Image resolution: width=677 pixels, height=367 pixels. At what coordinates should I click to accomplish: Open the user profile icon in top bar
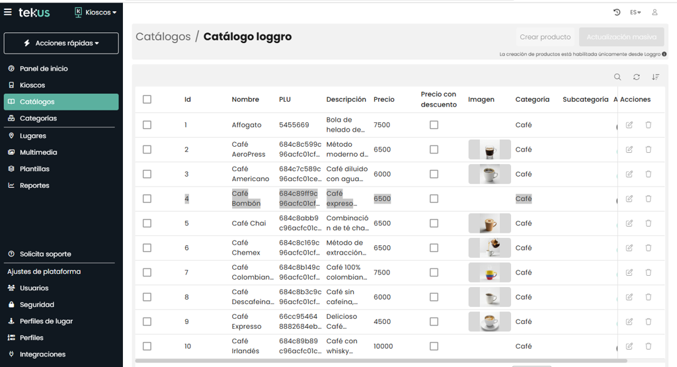click(x=655, y=13)
